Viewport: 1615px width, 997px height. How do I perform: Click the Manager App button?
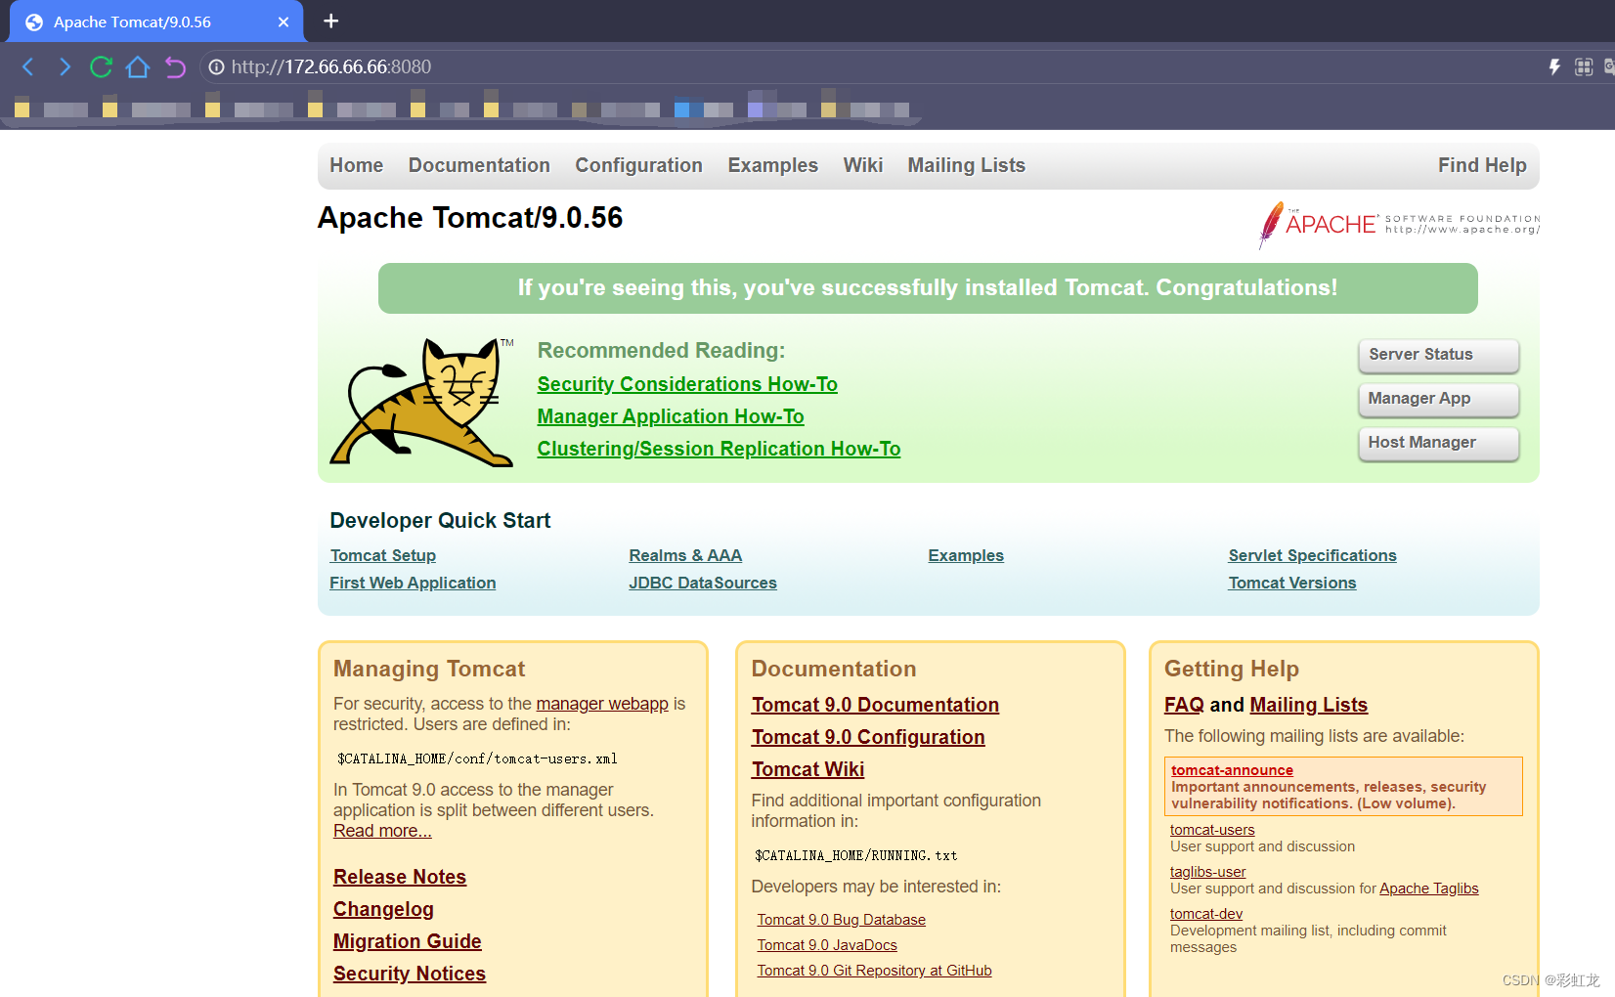point(1438,399)
